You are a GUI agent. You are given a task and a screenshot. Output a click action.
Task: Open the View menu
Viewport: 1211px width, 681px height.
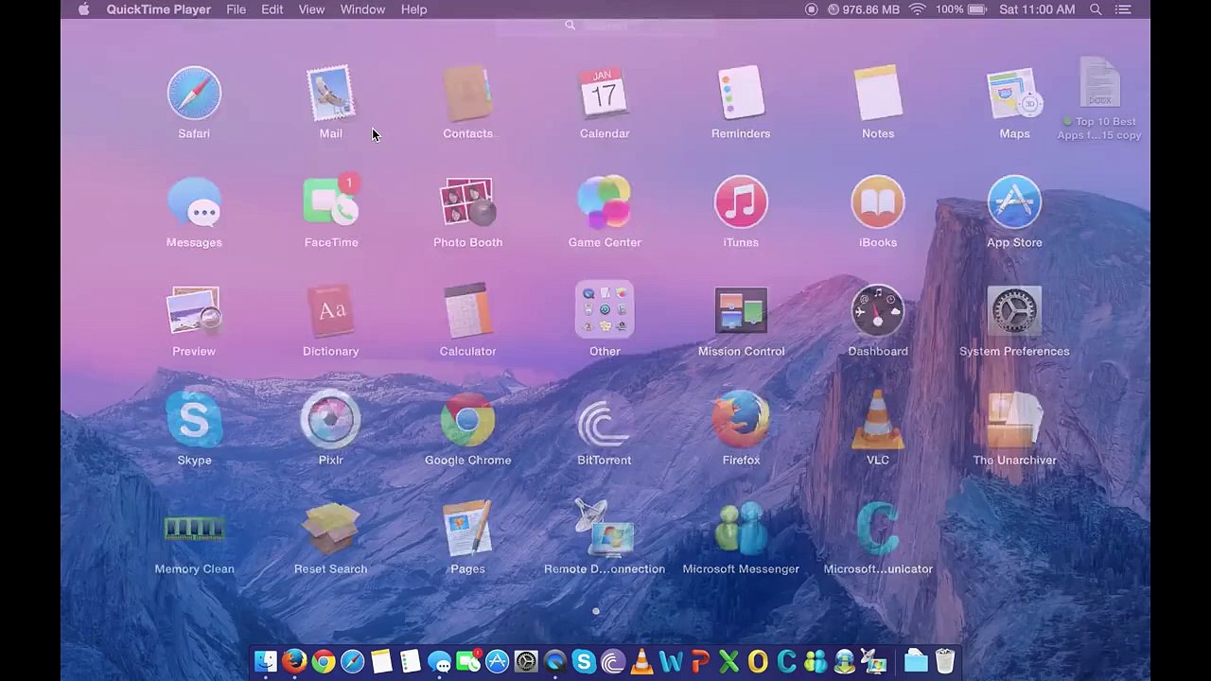311,9
